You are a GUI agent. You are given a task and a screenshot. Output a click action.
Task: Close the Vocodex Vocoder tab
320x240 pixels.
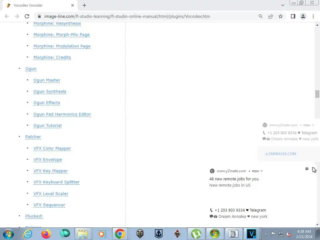point(72,5)
